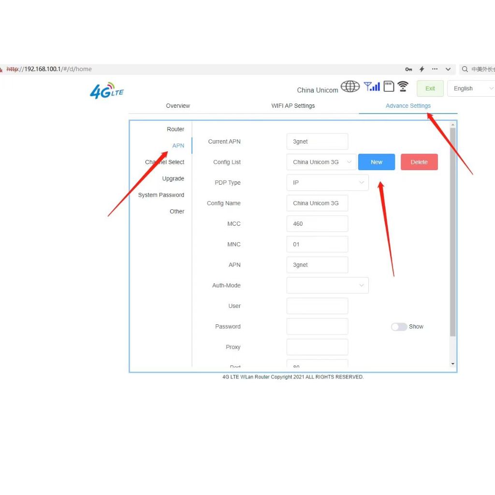Open the PDP Type dropdown
Screen dimensions: 495x495
(x=327, y=182)
